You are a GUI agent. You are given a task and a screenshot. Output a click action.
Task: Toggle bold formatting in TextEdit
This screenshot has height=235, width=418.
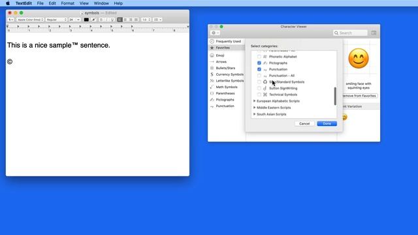tap(101, 20)
